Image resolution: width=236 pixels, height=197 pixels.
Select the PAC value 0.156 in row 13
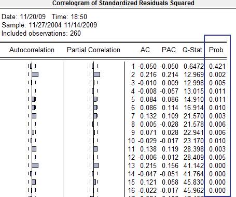pyautogui.click(x=170, y=165)
